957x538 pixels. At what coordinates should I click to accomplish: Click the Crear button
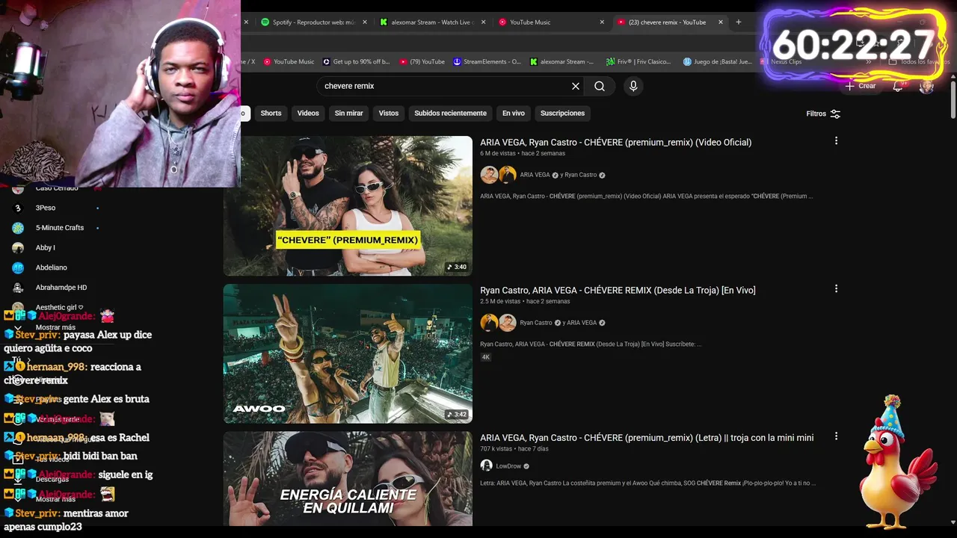[x=861, y=86]
